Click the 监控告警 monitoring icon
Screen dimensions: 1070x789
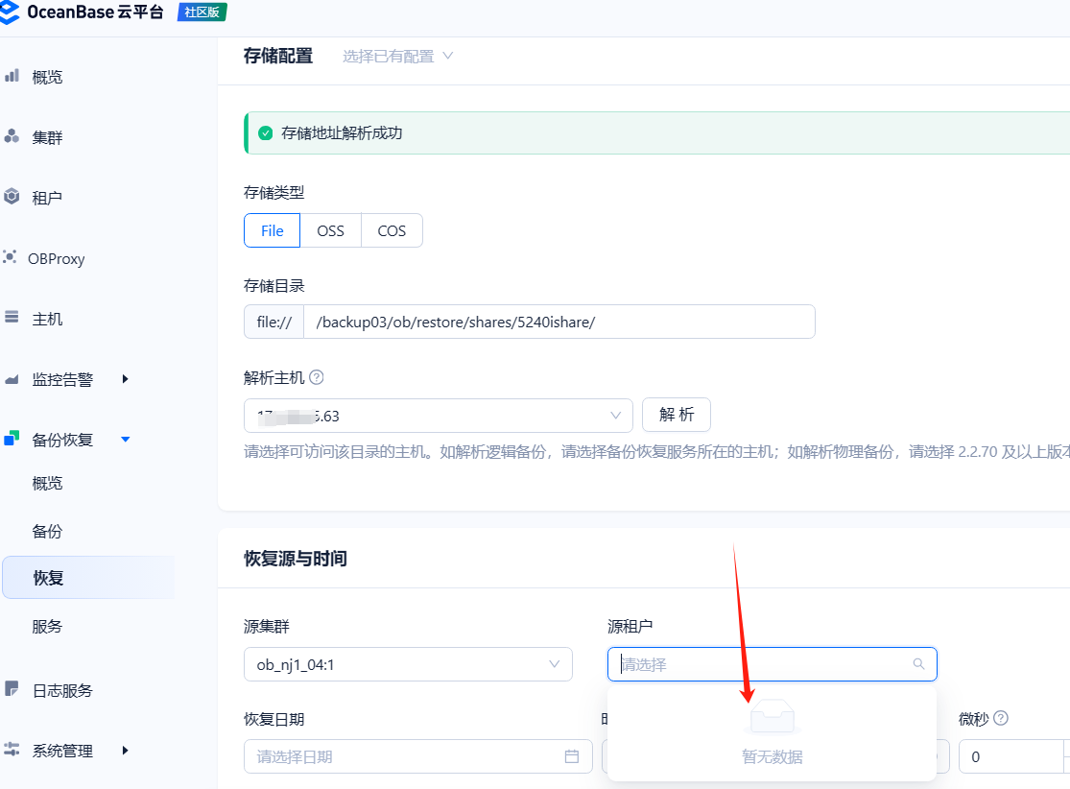coord(12,379)
